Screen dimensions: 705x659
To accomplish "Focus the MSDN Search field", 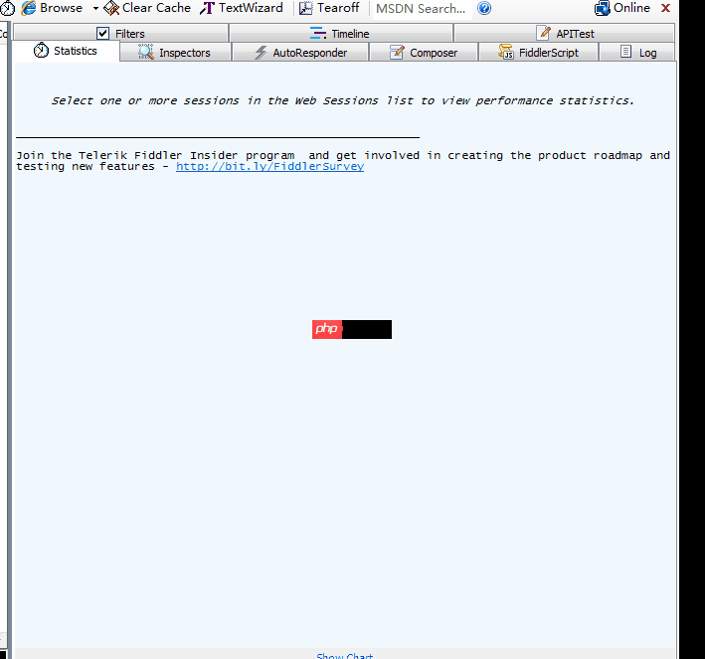I will (423, 9).
